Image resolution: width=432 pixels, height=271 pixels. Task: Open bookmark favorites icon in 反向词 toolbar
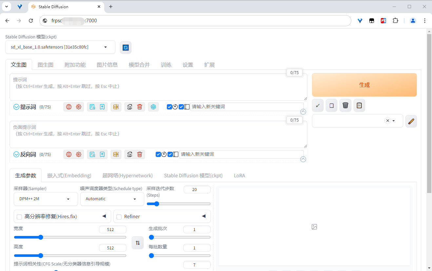tap(102, 154)
